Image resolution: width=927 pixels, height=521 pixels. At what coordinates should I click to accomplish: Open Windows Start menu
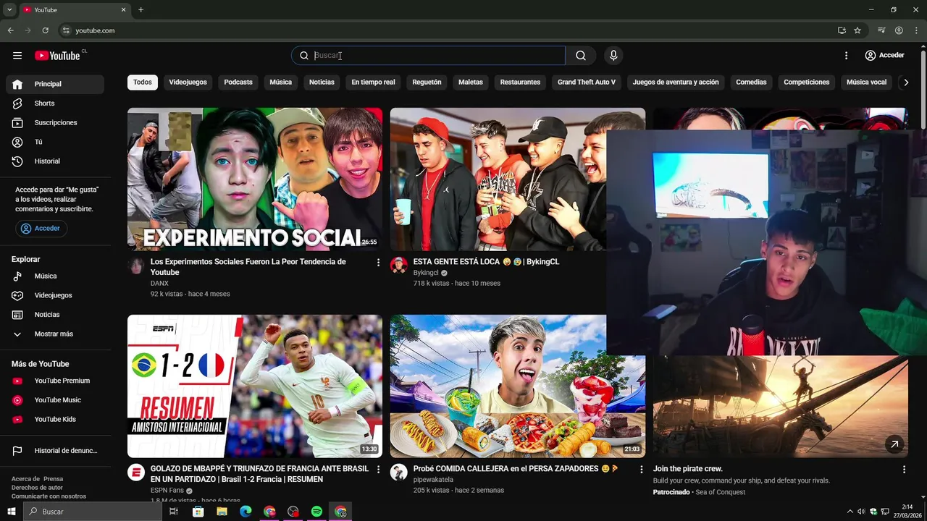(12, 512)
